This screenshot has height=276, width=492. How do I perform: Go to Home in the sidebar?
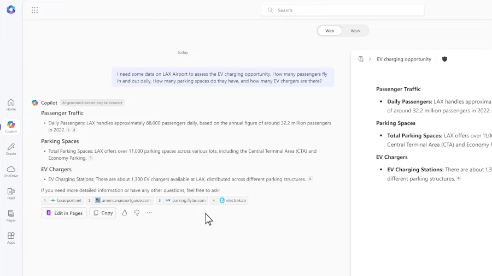(x=11, y=105)
